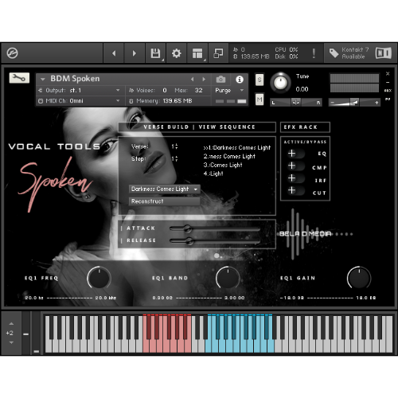Click the EQ1 FREQ knob
This screenshot has width=398, height=398.
click(99, 278)
